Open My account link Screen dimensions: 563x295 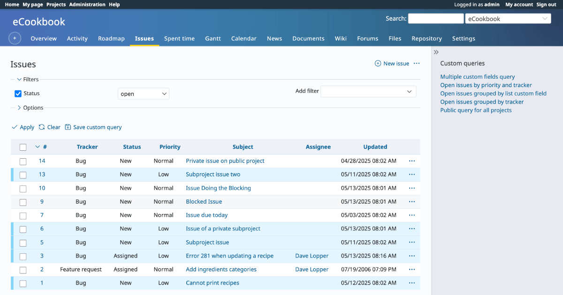click(519, 4)
